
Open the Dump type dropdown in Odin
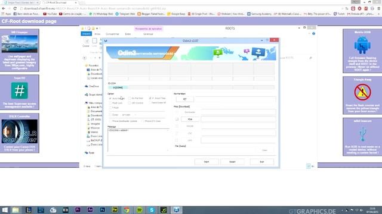click(x=129, y=115)
